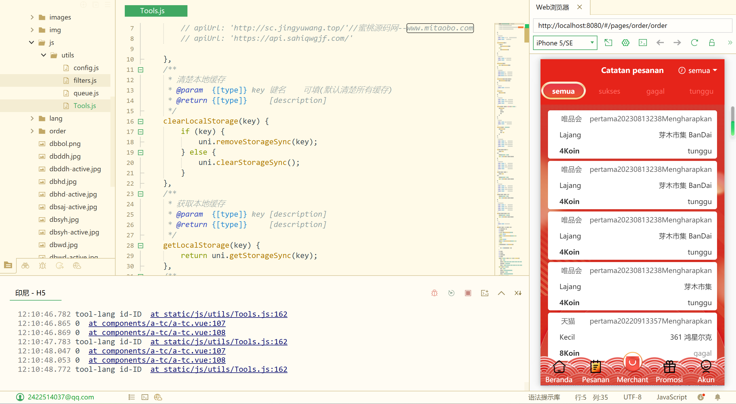736x404 pixels.
Task: Open browser settings gear icon
Action: coord(625,43)
